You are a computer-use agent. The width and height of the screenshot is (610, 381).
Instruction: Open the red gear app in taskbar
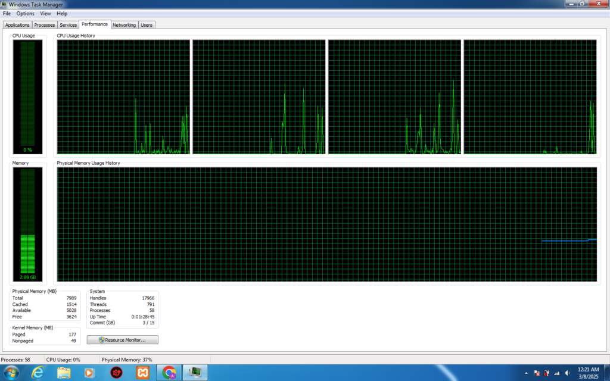point(116,373)
